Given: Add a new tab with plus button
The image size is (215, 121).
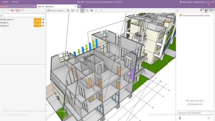Looking at the screenshot, I should 79,6.
